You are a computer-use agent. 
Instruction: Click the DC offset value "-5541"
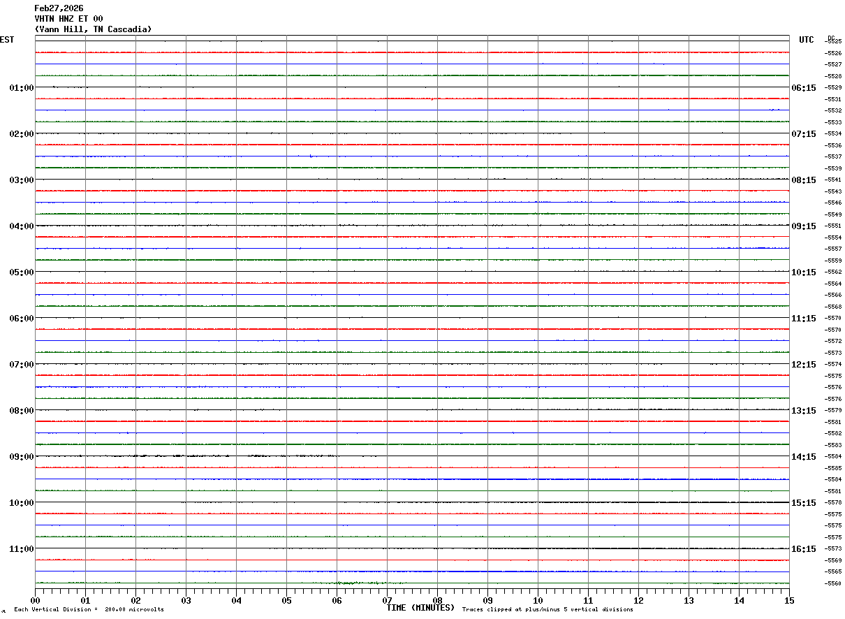pyautogui.click(x=833, y=180)
